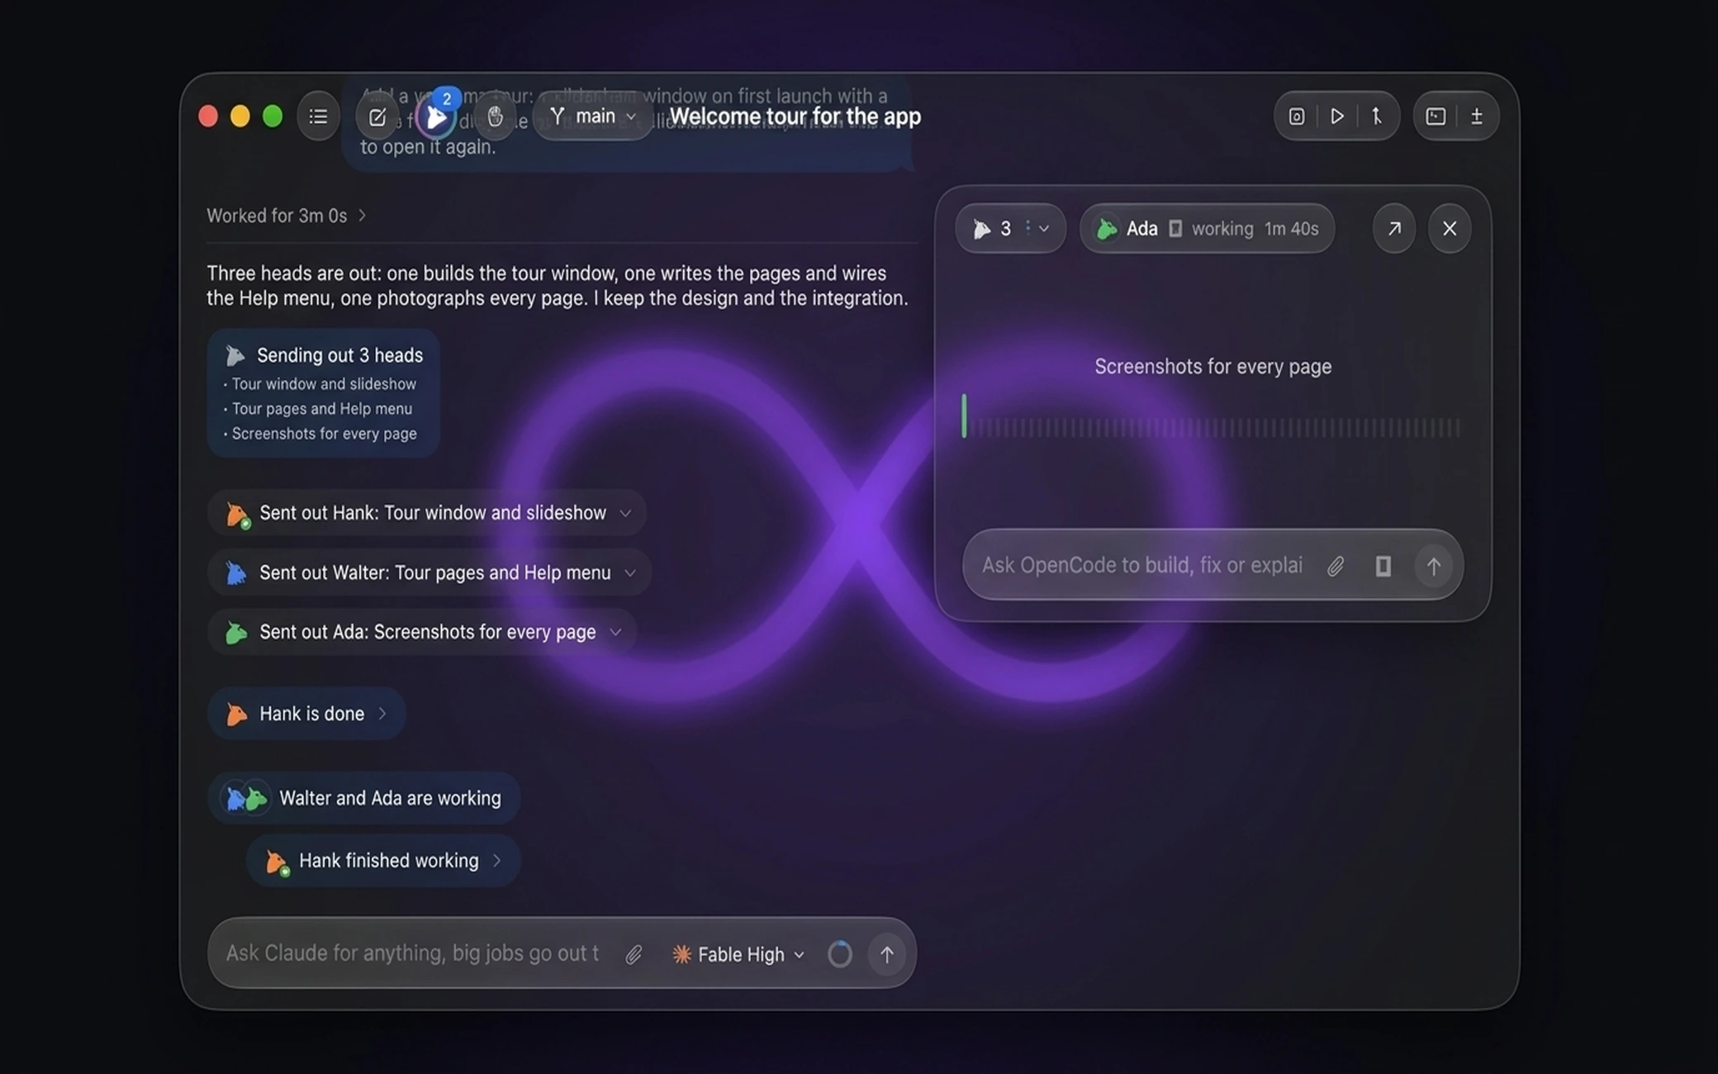Open the agents icon with badge 2
This screenshot has width=1718, height=1074.
436,116
